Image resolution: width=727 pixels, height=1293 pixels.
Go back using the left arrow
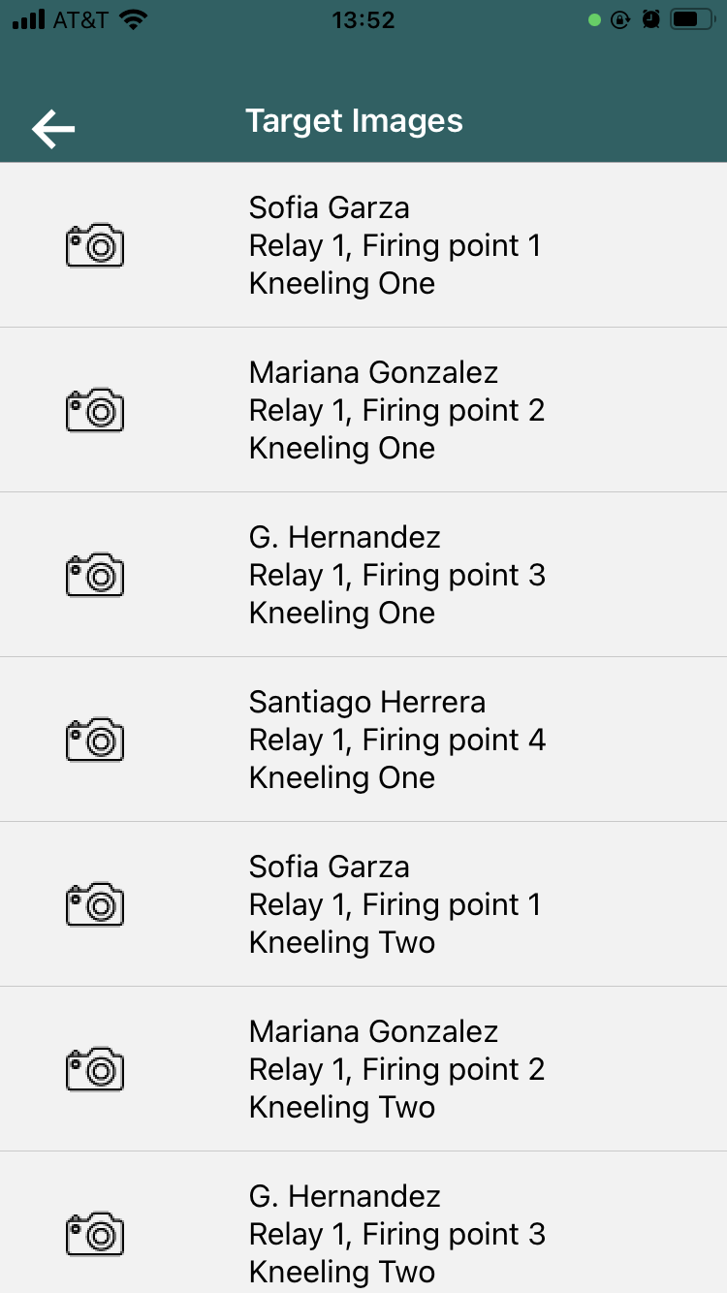pos(53,129)
